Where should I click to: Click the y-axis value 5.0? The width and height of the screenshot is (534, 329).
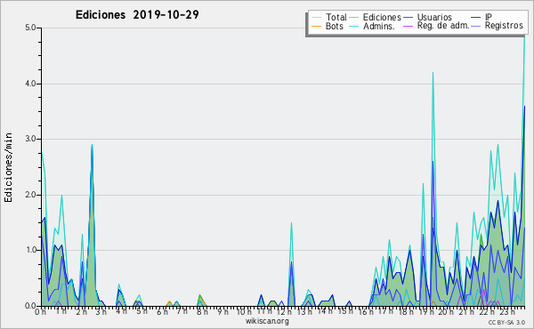point(30,28)
